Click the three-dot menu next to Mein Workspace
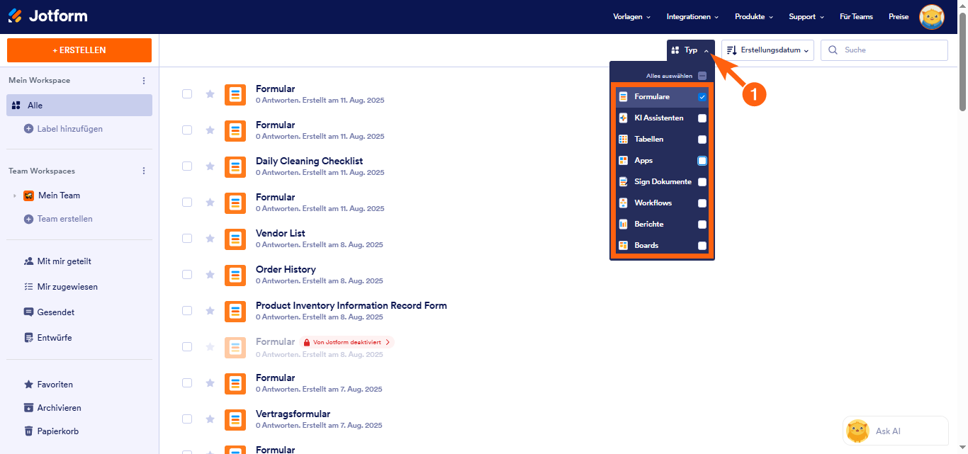 click(144, 81)
